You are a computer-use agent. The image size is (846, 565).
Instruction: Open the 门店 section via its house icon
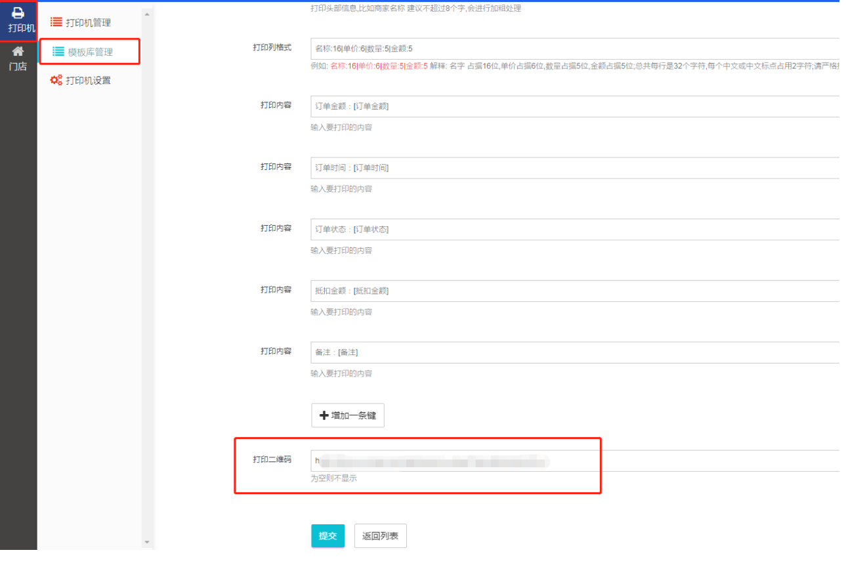pyautogui.click(x=18, y=51)
